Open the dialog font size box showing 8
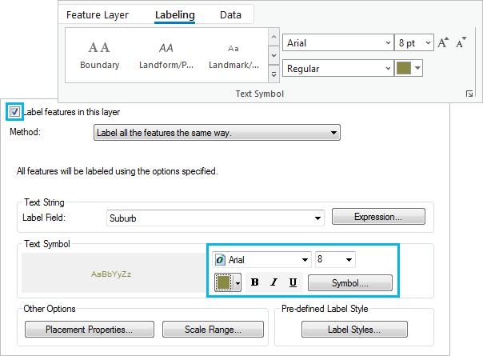The width and height of the screenshot is (483, 356). click(335, 259)
